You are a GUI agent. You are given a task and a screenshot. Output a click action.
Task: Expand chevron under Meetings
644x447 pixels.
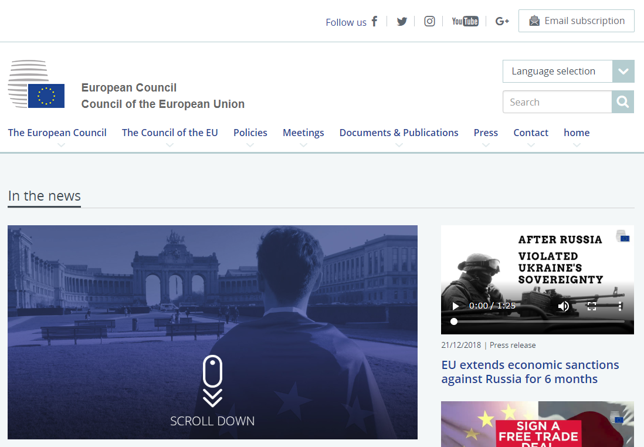(x=303, y=145)
